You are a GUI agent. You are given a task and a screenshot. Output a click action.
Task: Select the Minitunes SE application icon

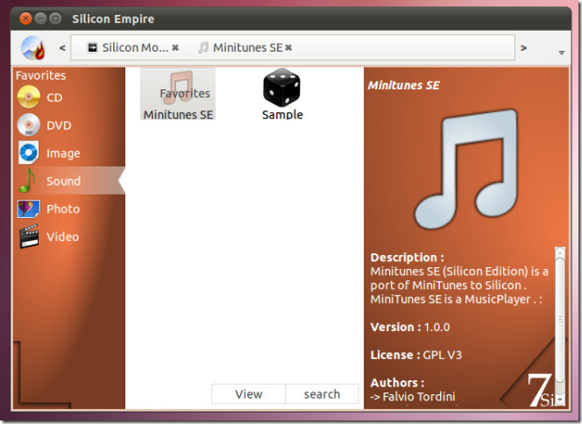[178, 95]
